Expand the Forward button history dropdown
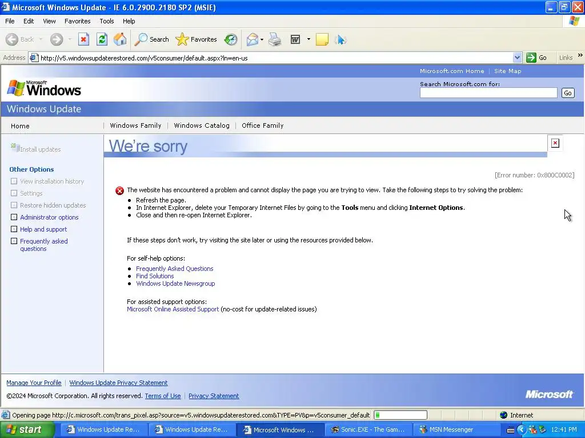 tap(70, 39)
